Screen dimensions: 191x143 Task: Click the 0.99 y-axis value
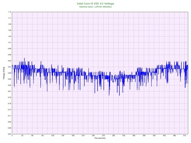pos(9,48)
